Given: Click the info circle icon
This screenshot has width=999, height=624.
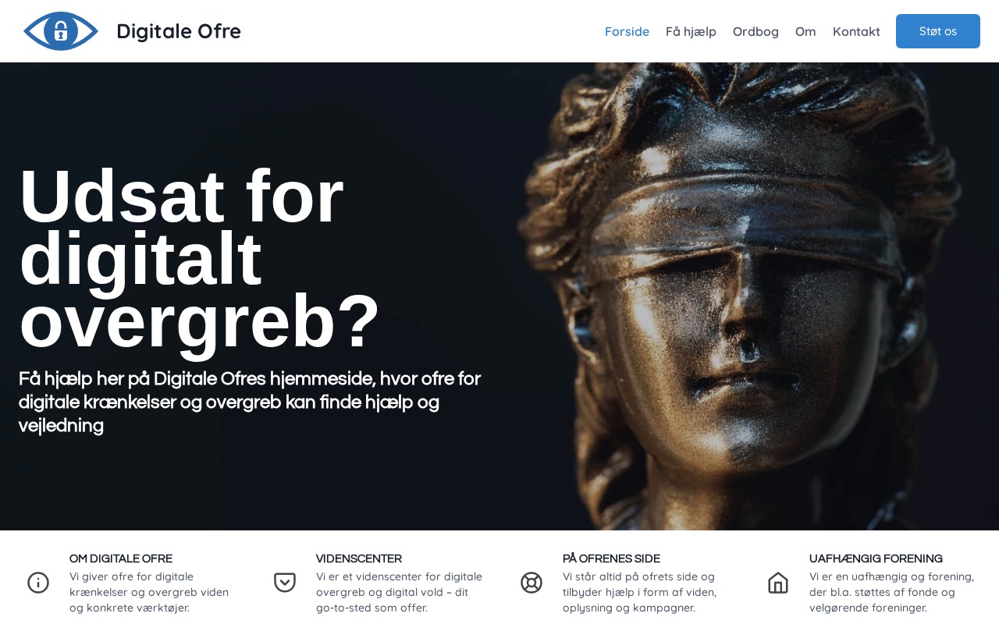Looking at the screenshot, I should 38,583.
